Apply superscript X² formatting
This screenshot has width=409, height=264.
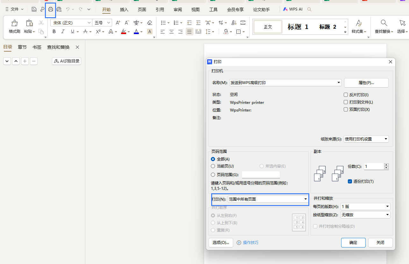pos(98,32)
